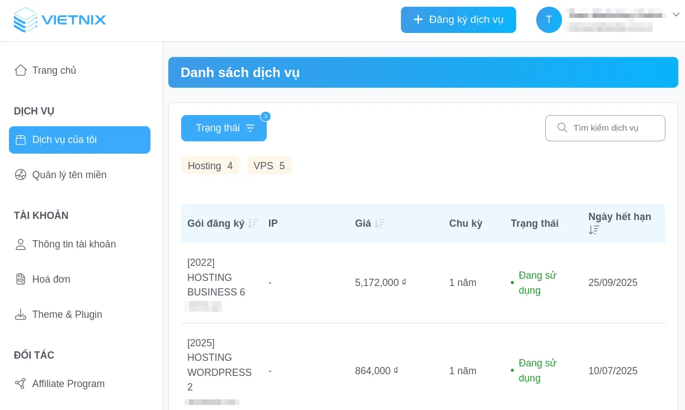Click the filter icon inside the Trạng thái button
Viewport: 685px width, 410px height.
250,128
